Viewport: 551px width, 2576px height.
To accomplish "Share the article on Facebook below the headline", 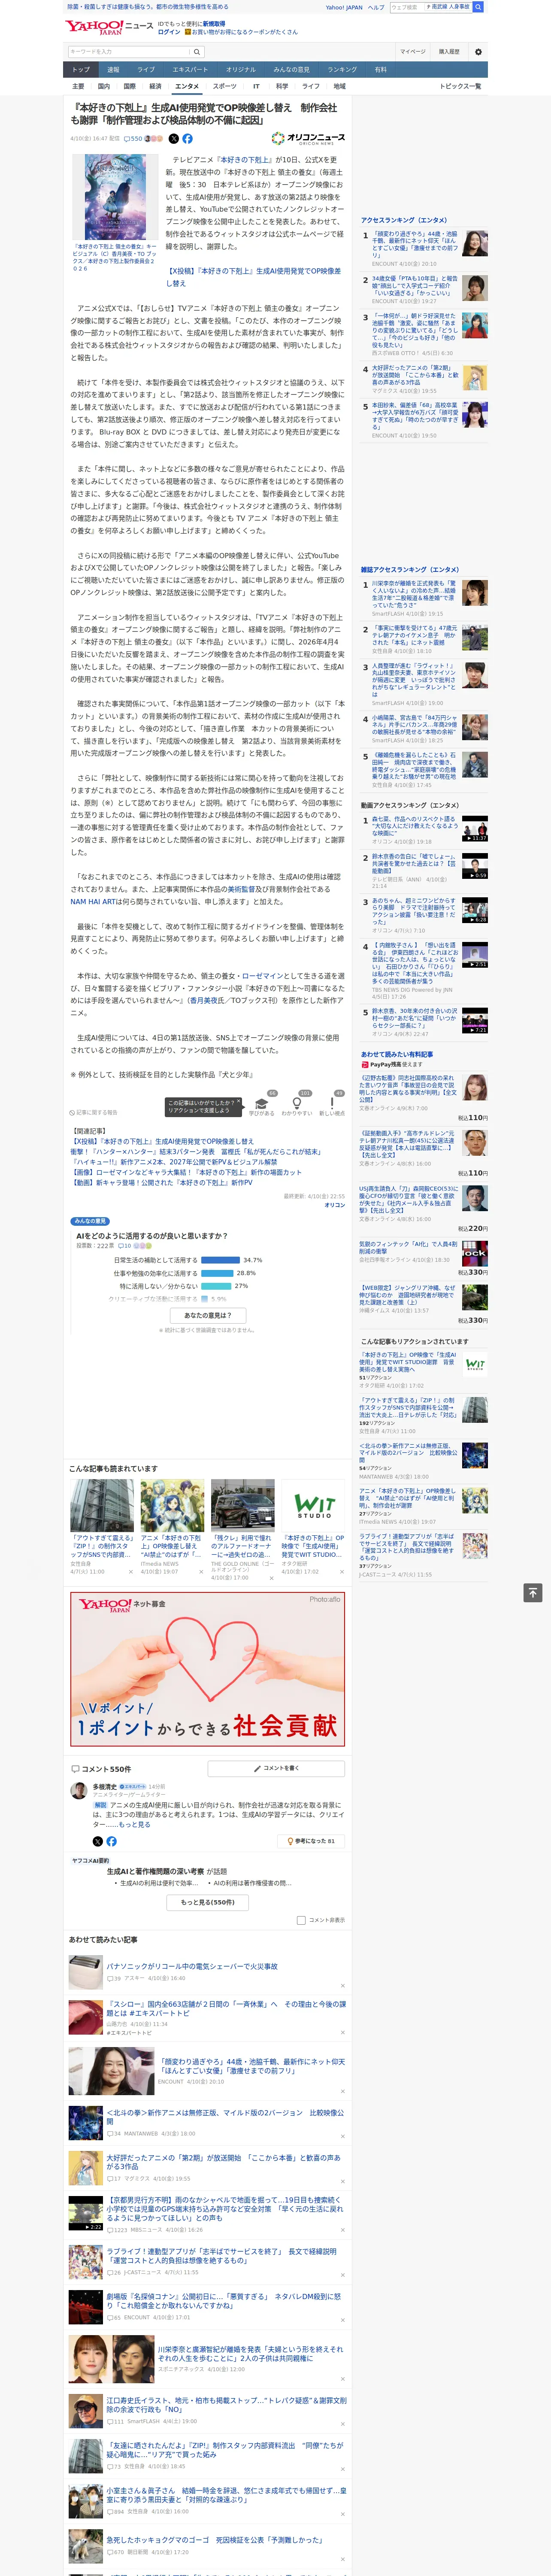I will [x=187, y=139].
